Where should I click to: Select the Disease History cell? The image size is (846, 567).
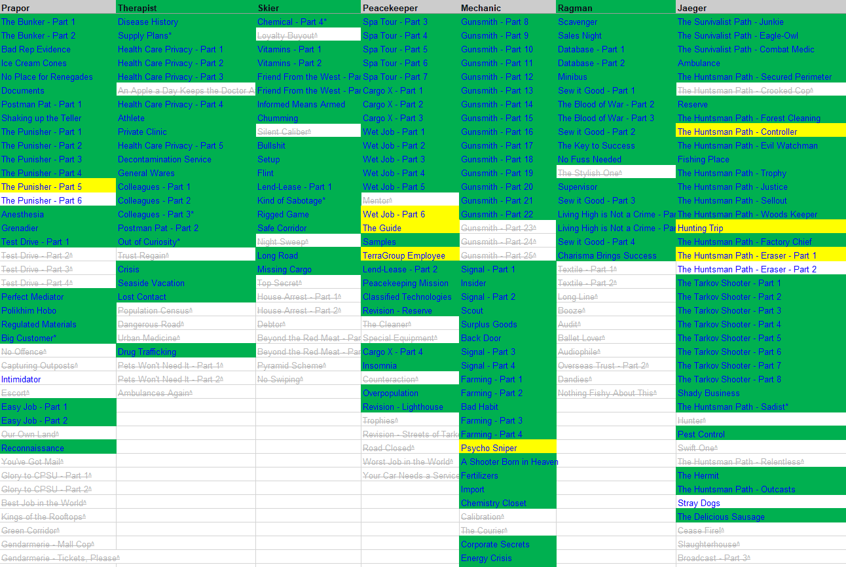[x=186, y=22]
